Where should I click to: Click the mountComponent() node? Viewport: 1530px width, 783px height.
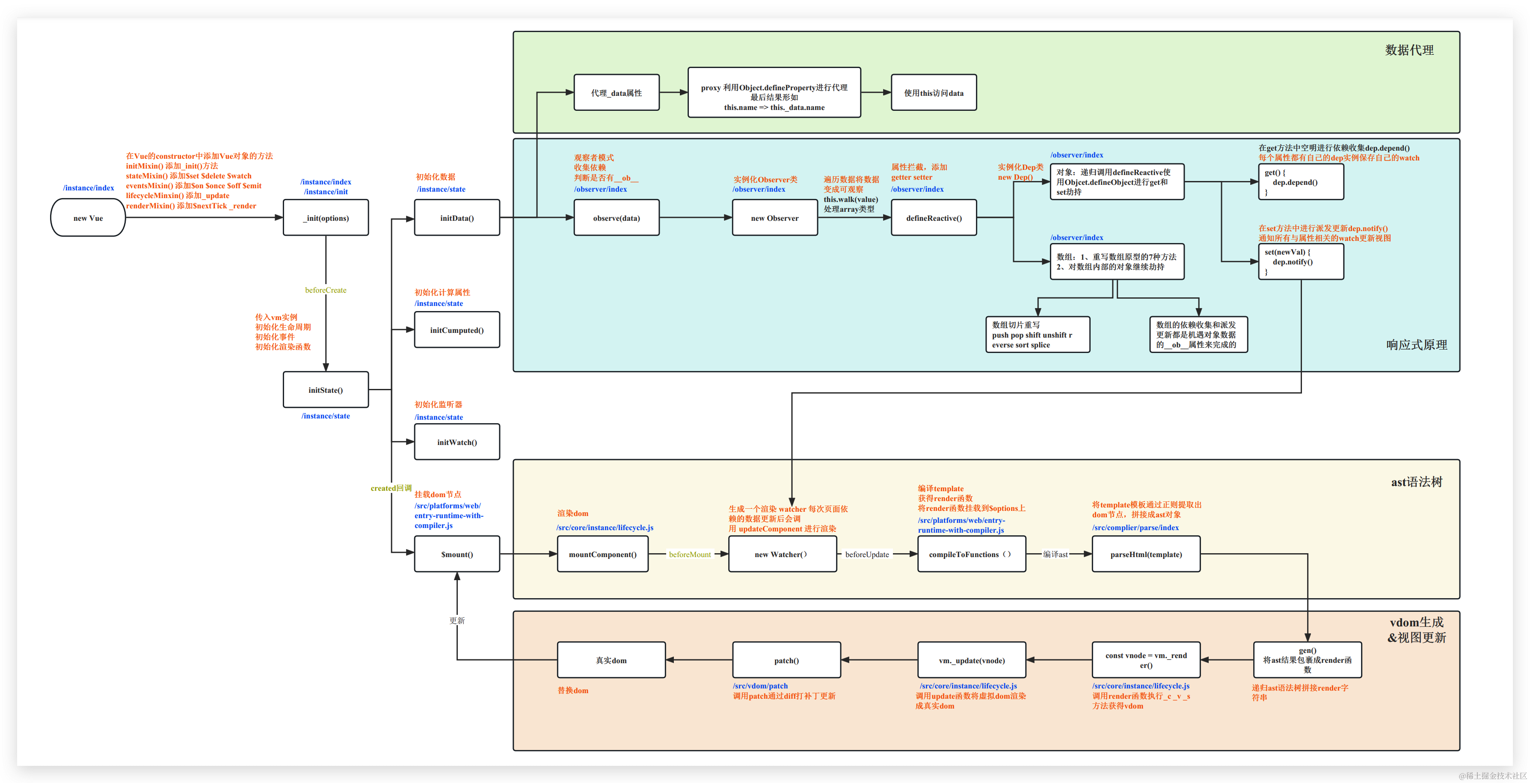(x=602, y=554)
